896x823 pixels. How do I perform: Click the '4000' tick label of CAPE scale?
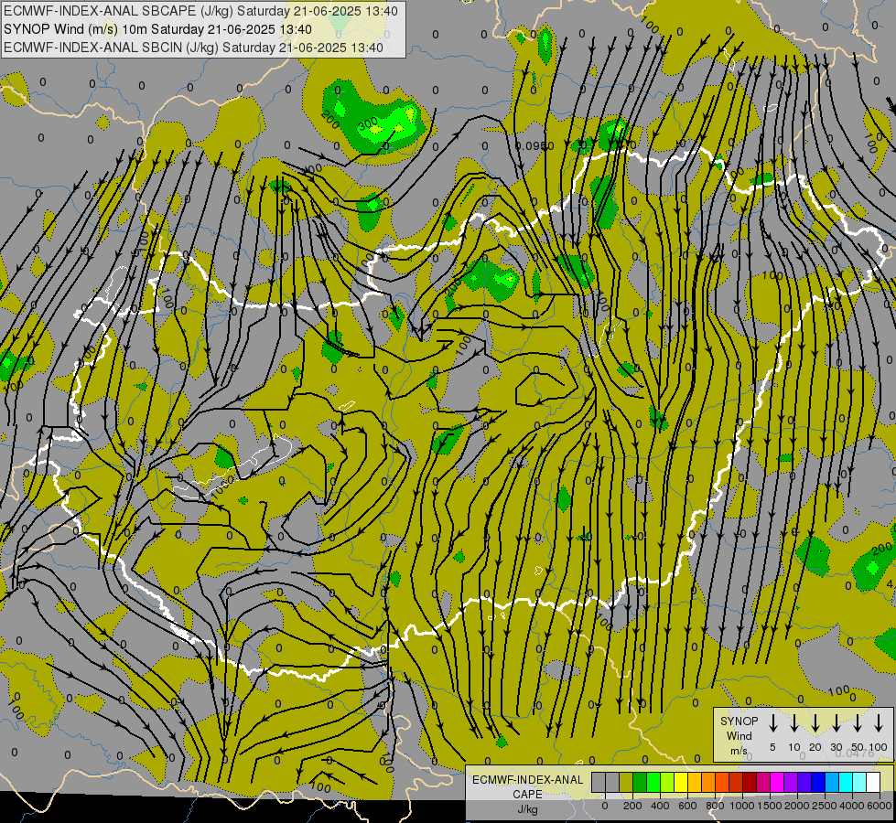click(852, 806)
